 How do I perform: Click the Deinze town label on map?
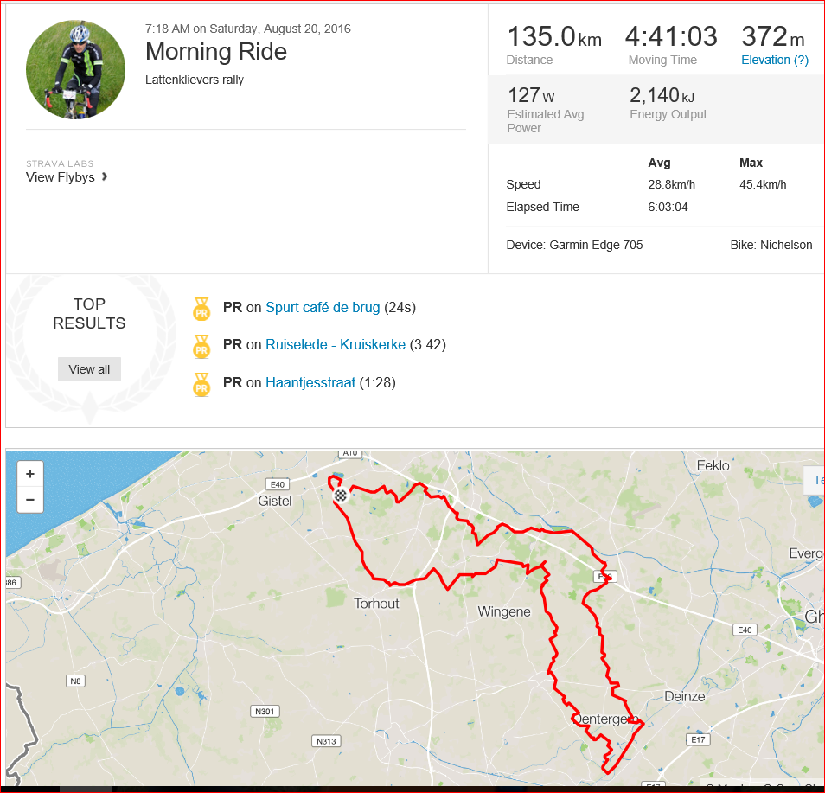[685, 697]
